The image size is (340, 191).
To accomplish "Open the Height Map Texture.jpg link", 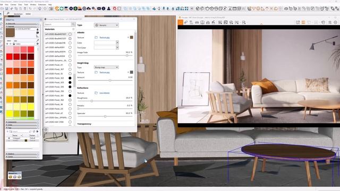I will 105,72.
